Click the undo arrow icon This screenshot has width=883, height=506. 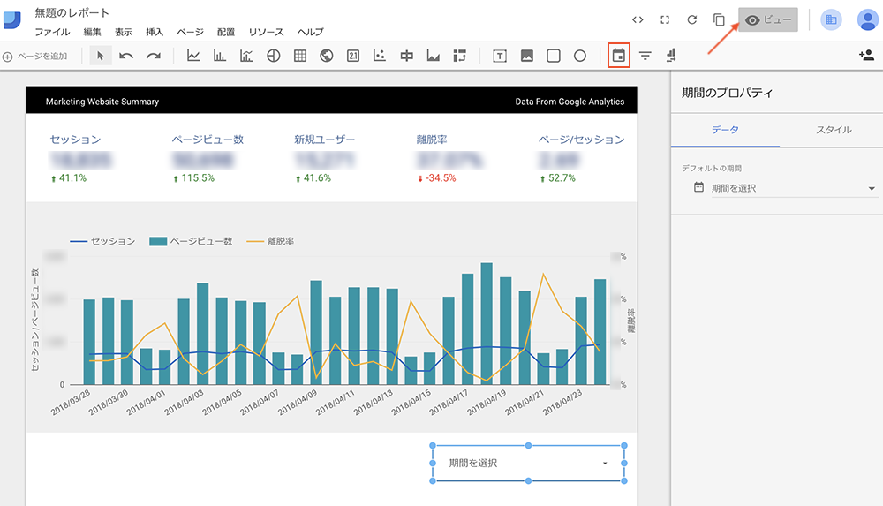(126, 56)
